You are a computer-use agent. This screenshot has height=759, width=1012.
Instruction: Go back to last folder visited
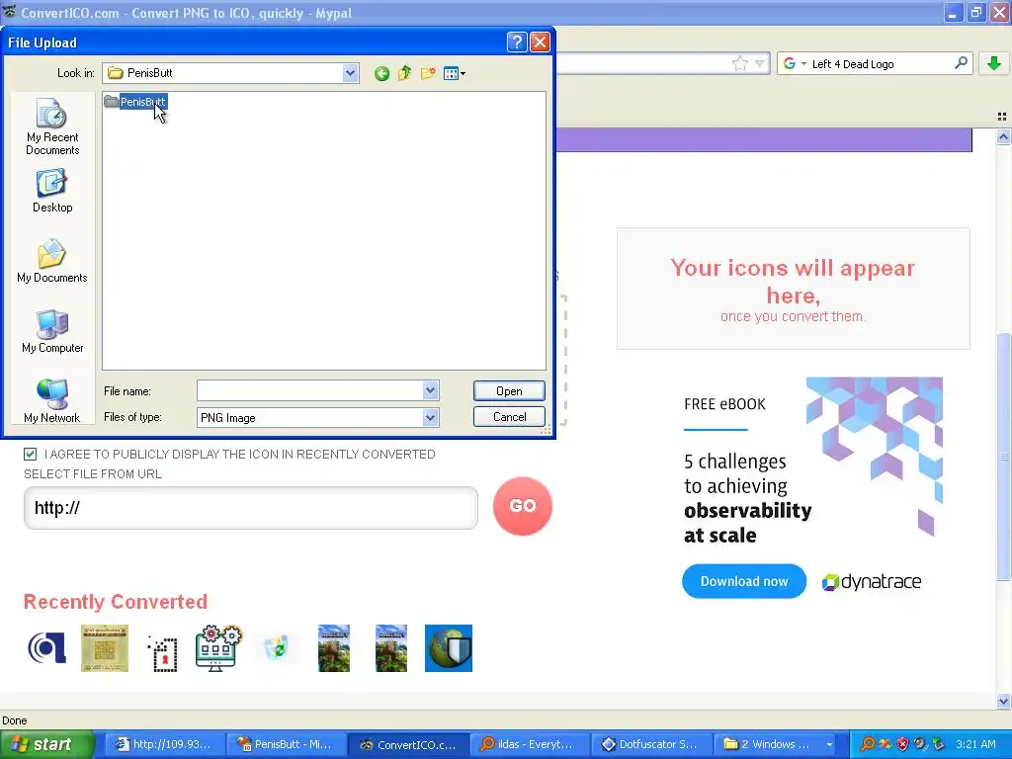coord(381,73)
